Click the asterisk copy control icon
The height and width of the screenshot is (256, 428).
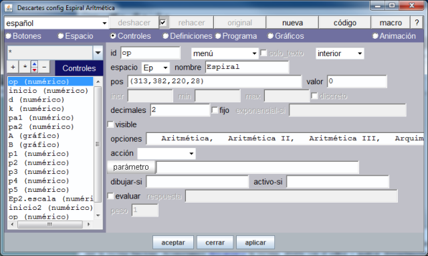pyautogui.click(x=25, y=67)
